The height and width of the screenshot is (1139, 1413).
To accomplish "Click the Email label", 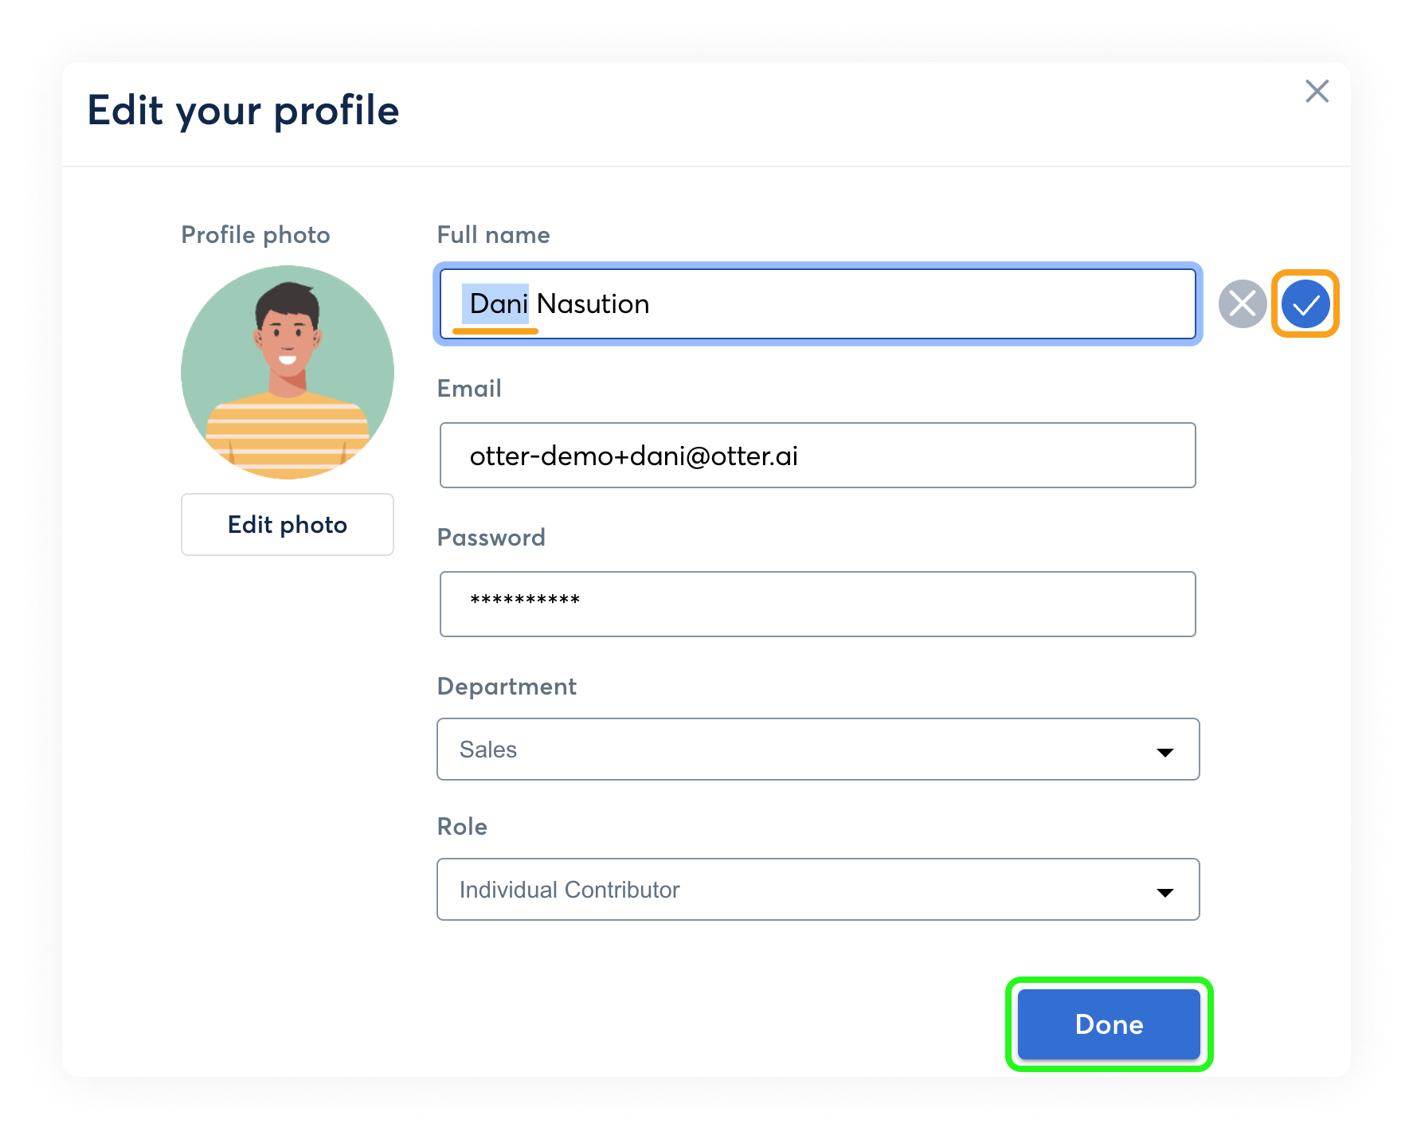I will pyautogui.click(x=469, y=389).
